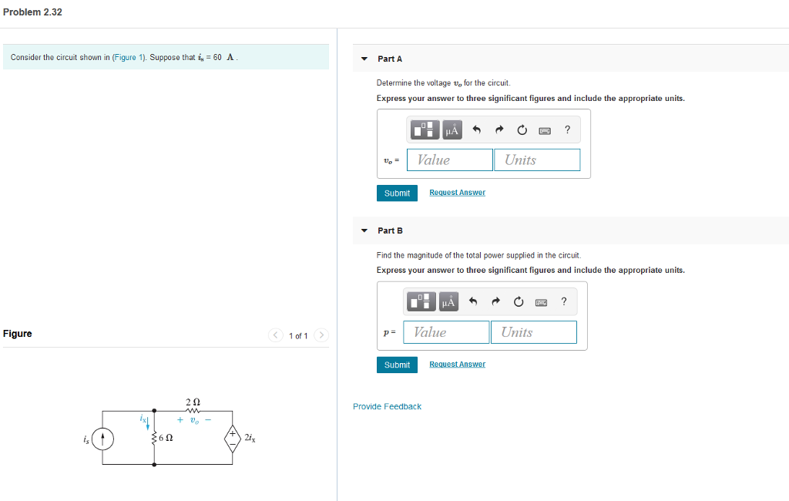Collapse Part B section triangle
The image size is (789, 501).
[x=364, y=230]
